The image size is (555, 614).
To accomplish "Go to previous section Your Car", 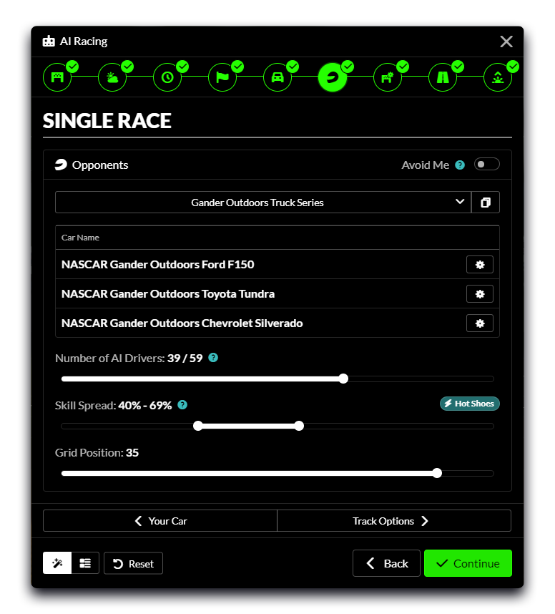I will coord(160,521).
